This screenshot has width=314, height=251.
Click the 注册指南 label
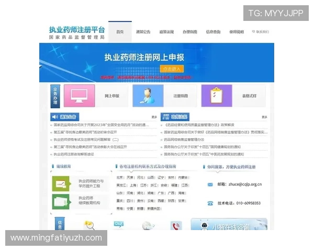click(181, 96)
